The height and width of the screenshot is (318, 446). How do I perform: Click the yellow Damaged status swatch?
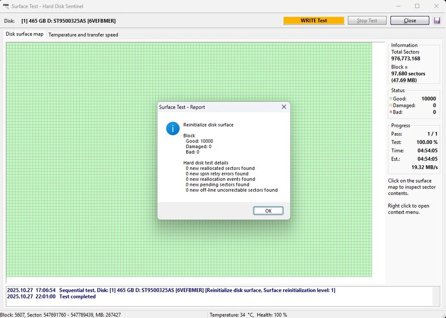coord(391,105)
